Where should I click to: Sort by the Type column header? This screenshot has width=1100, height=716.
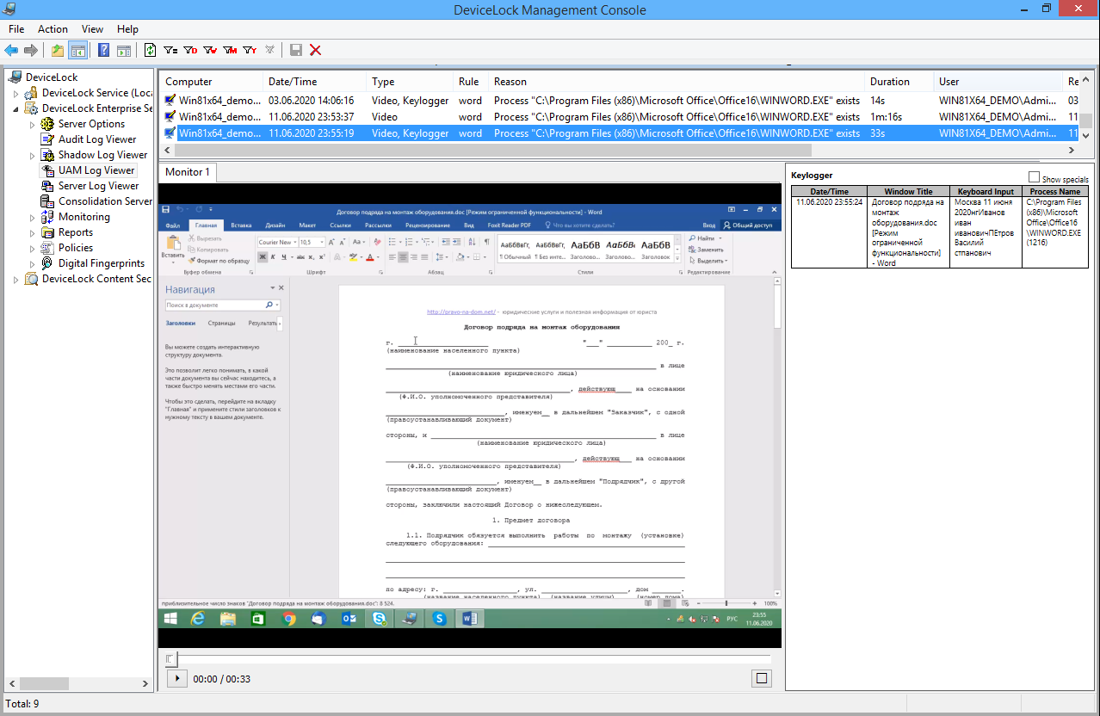pos(410,82)
